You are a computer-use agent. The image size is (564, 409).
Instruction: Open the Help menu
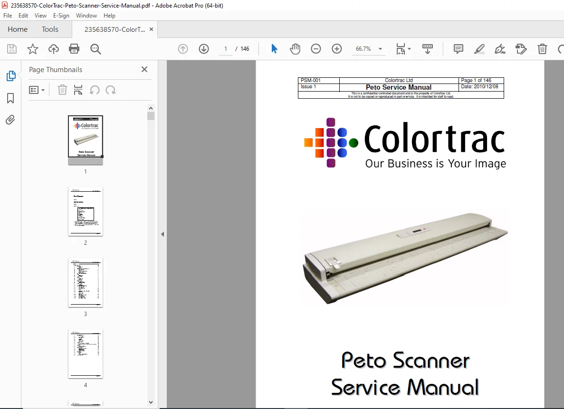coord(109,16)
